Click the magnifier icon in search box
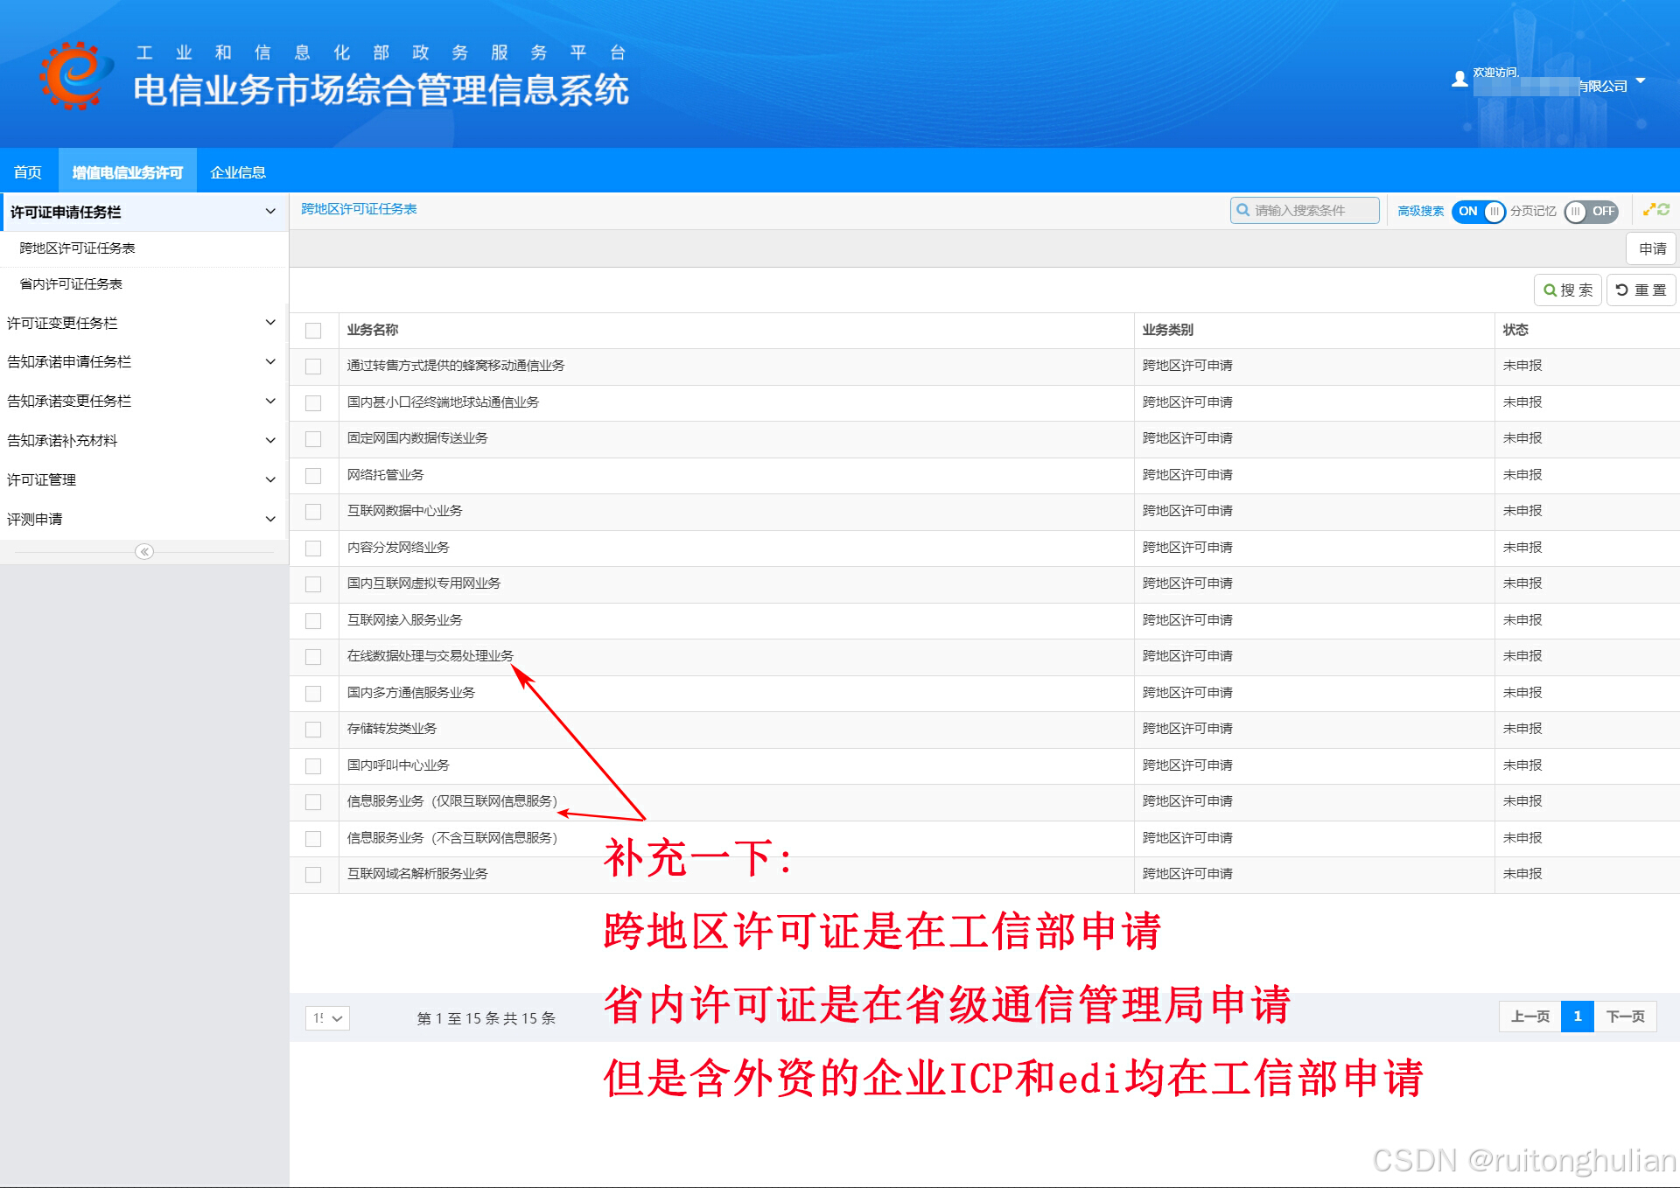The width and height of the screenshot is (1680, 1188). (x=1243, y=210)
